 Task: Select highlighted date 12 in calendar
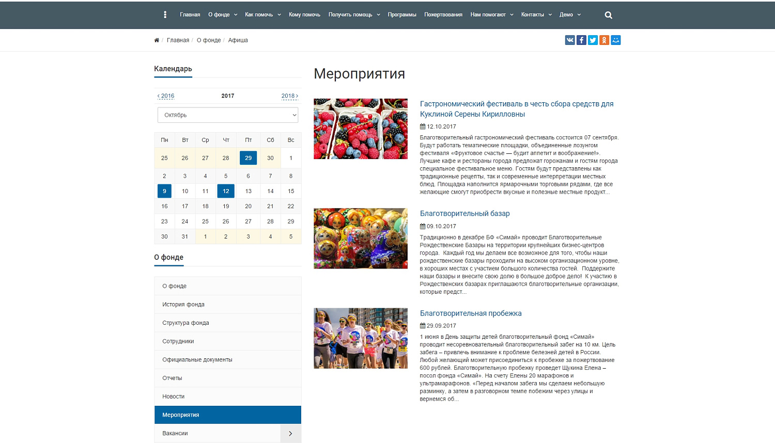point(226,191)
